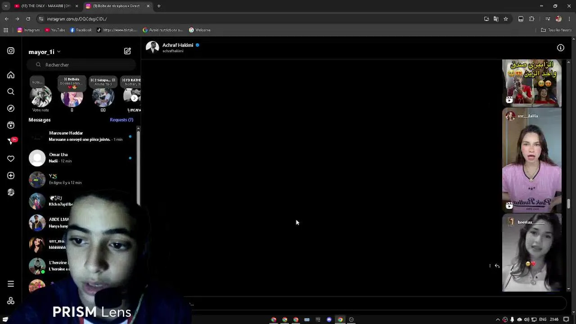Open the More hamburger menu in sidebar
The width and height of the screenshot is (576, 324).
click(11, 284)
